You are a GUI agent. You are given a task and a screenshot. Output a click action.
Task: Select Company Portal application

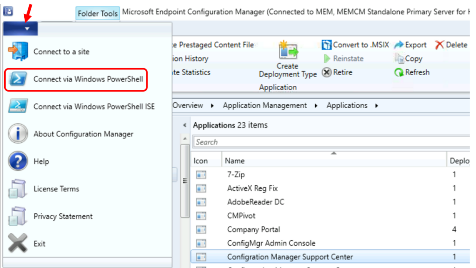(x=331, y=230)
